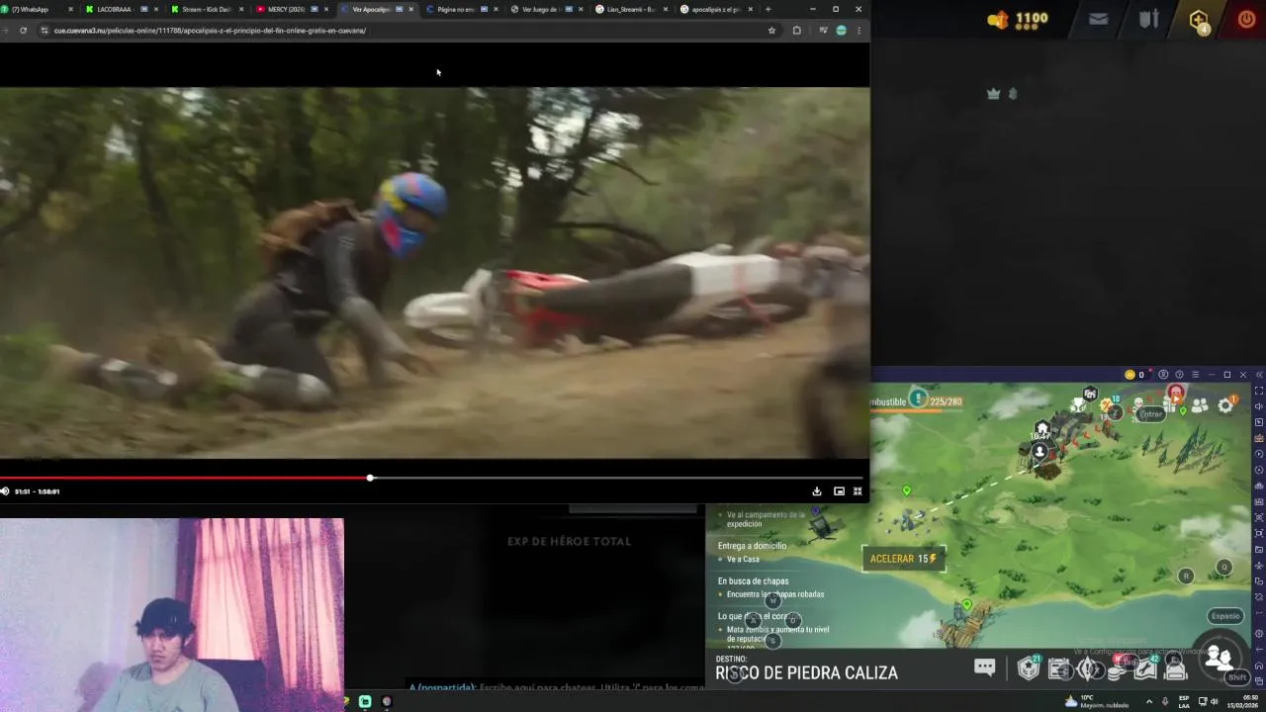
Task: Select the En busca de chapas quest
Action: pos(754,581)
